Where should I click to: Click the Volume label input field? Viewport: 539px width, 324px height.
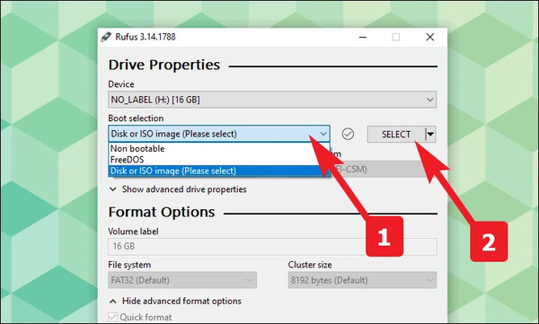[x=272, y=246]
